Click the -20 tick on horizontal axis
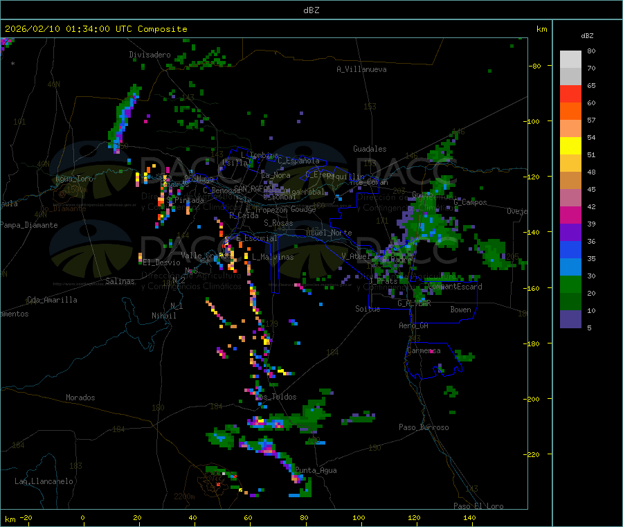Screen dimensions: 623x527 point(26,517)
